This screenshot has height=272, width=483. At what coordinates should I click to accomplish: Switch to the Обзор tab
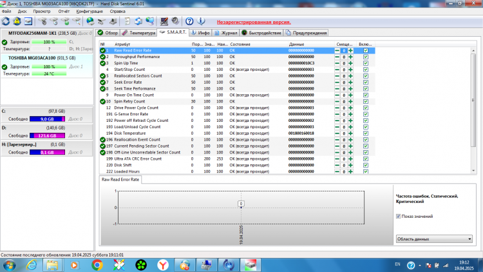pos(108,33)
